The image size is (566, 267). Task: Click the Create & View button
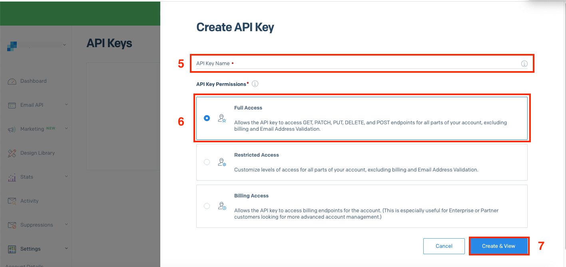click(499, 246)
